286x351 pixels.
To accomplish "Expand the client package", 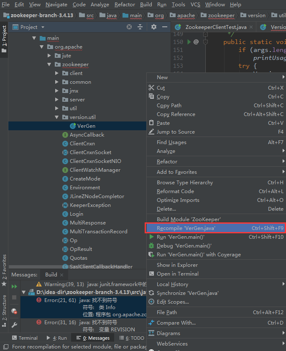I will pyautogui.click(x=57, y=73).
